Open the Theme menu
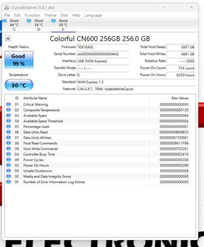 (50, 15)
